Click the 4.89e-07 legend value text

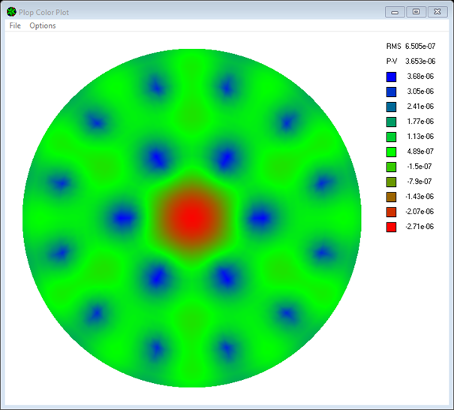click(x=420, y=151)
